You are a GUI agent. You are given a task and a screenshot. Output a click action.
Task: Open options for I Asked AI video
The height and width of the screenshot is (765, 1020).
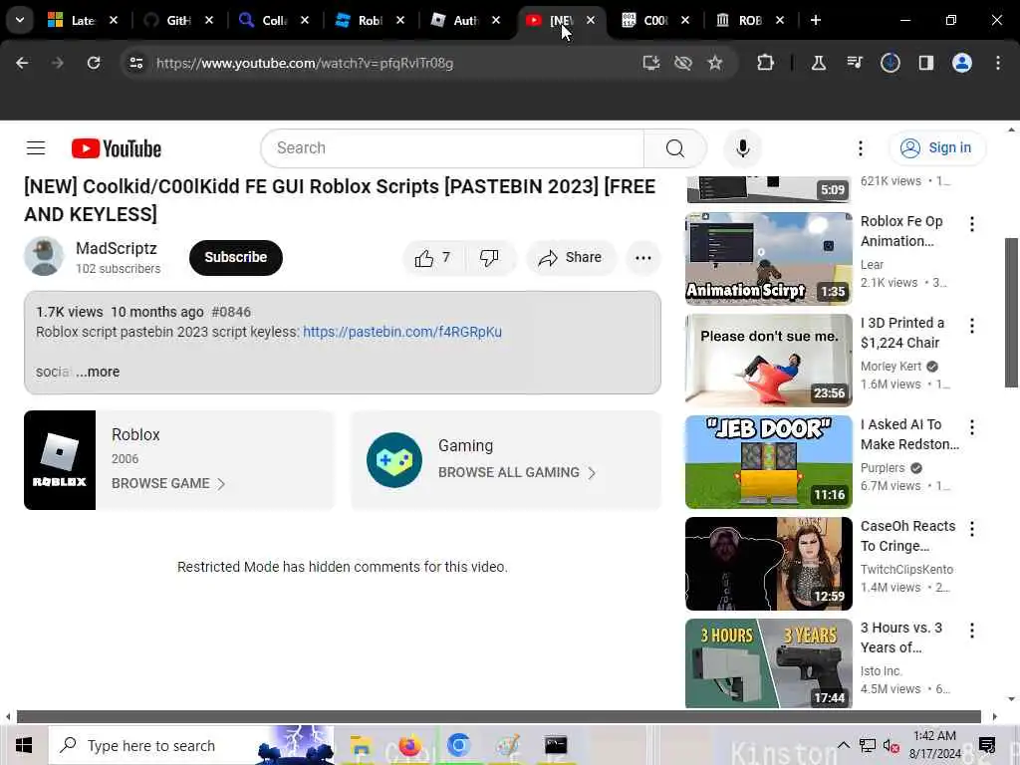coord(972,427)
